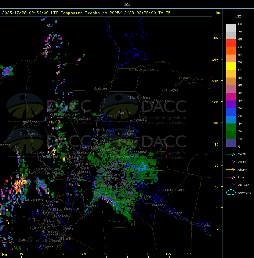
Task: Click the Clla.del_Rosario map label
Action: (x=144, y=69)
